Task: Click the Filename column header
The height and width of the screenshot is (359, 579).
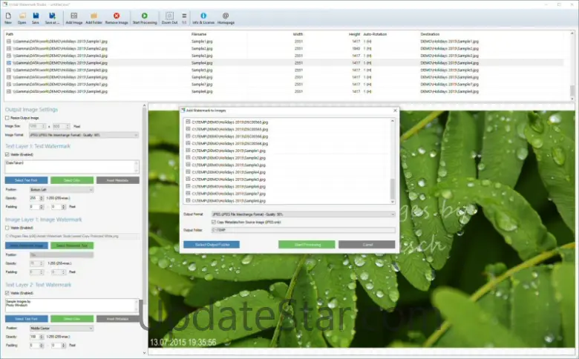Action: [199, 33]
